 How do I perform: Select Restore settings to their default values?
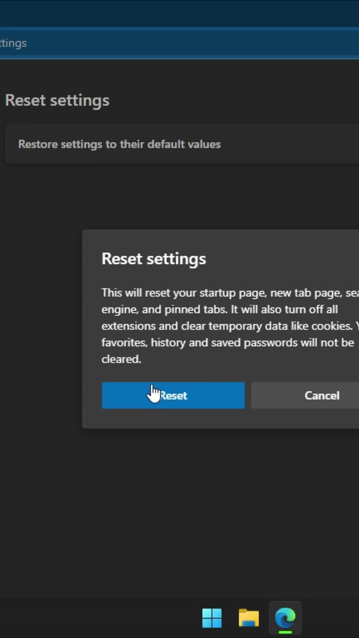(119, 144)
